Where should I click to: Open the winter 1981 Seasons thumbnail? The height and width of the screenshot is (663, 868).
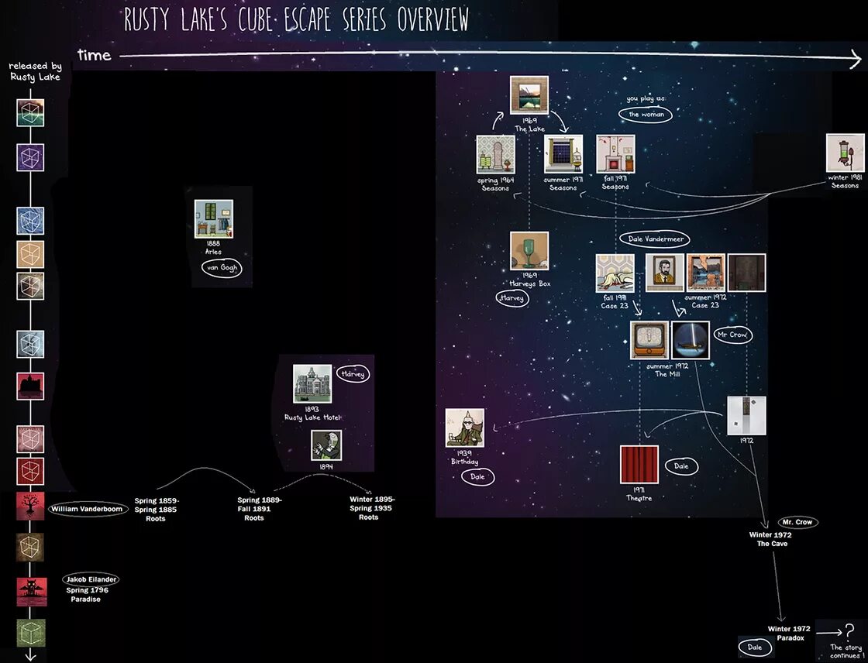click(x=846, y=153)
